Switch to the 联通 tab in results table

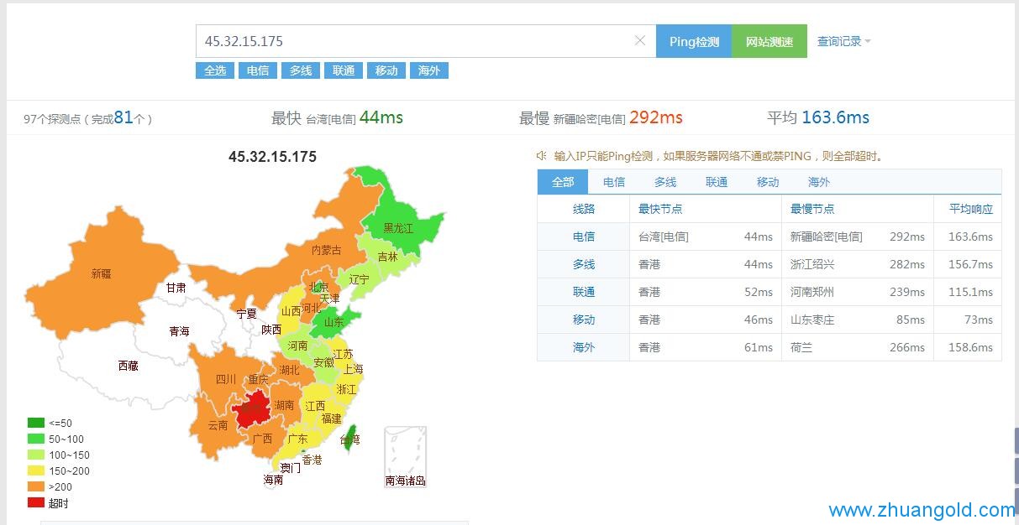point(717,182)
